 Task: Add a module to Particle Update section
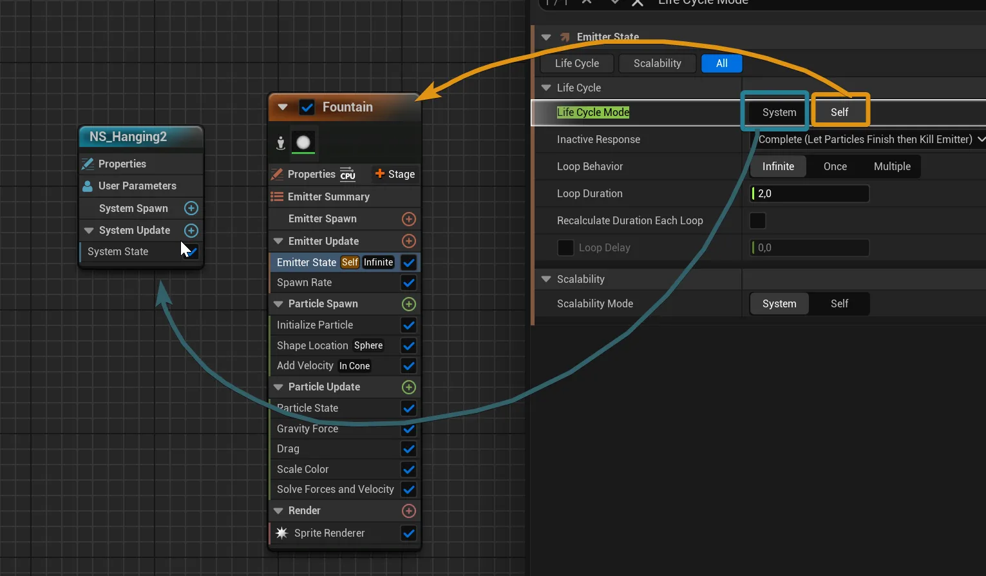click(408, 387)
